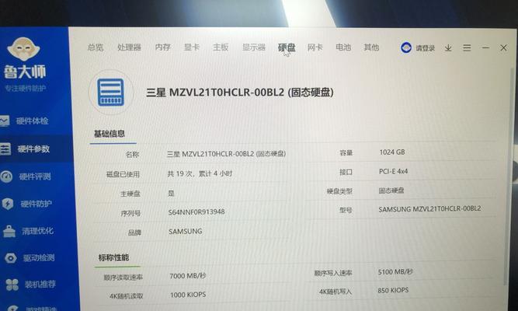Screen dimensions: 518x311
Task: Click 硬盘类型 value 固态硬盘
Action: pos(391,190)
